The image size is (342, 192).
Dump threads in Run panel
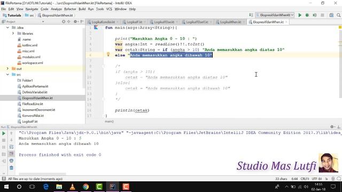coord(4,154)
